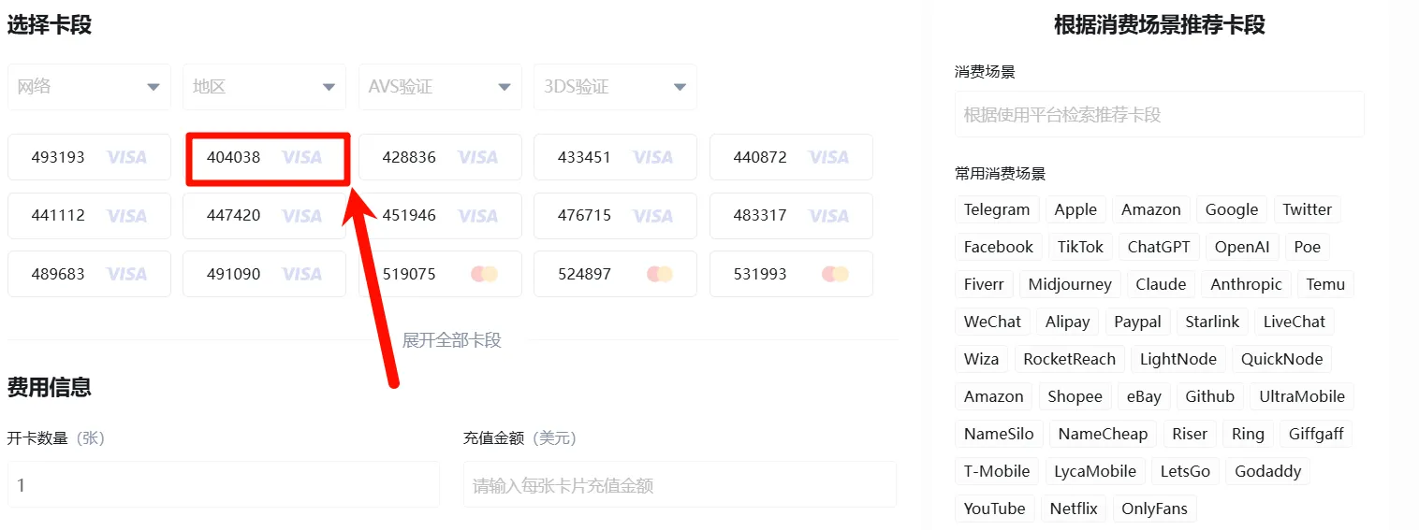Choose card segment 451946

(x=440, y=216)
